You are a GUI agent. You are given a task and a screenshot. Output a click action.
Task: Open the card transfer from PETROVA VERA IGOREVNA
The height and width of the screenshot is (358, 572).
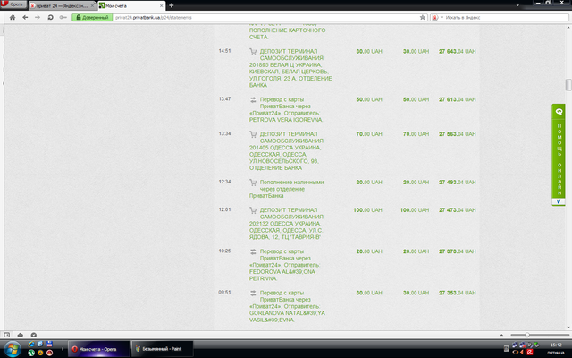click(x=286, y=109)
